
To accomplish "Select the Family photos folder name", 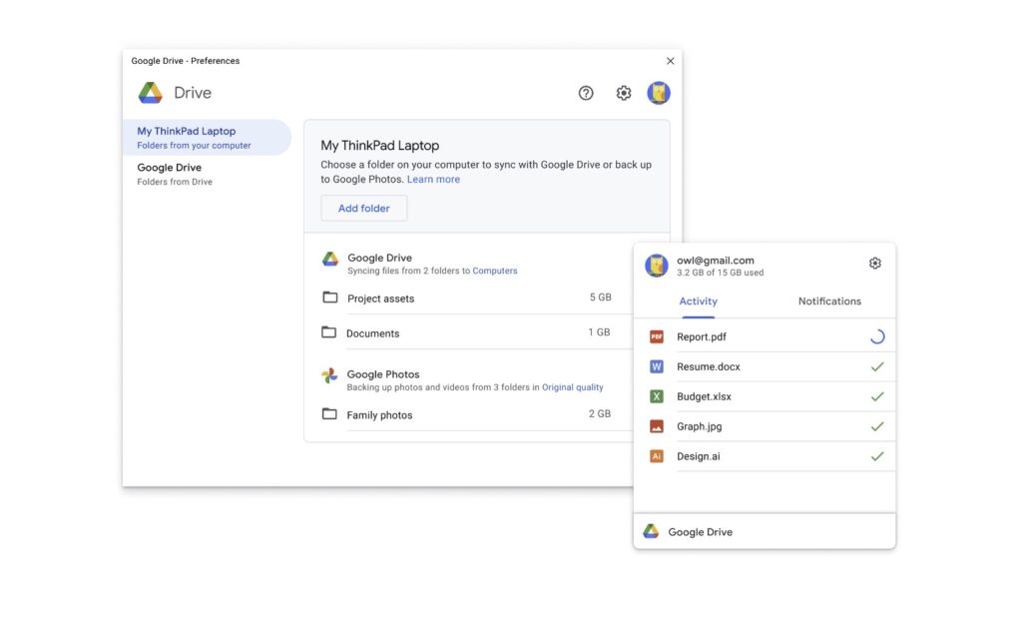I will (379, 415).
